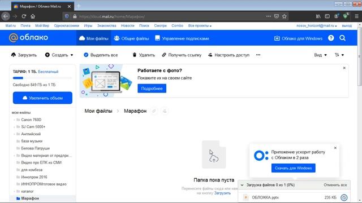
Task: Collapse the Загрузка файлов upload panel chevron
Action: tap(242, 185)
